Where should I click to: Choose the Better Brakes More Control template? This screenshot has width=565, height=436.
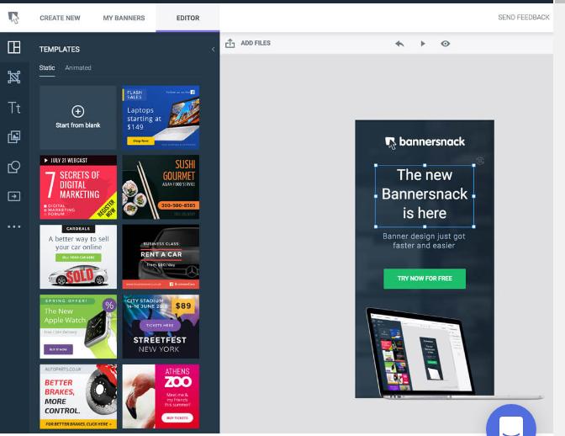tap(78, 396)
